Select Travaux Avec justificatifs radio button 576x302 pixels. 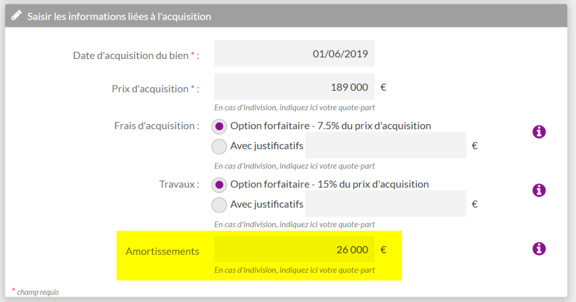(219, 205)
